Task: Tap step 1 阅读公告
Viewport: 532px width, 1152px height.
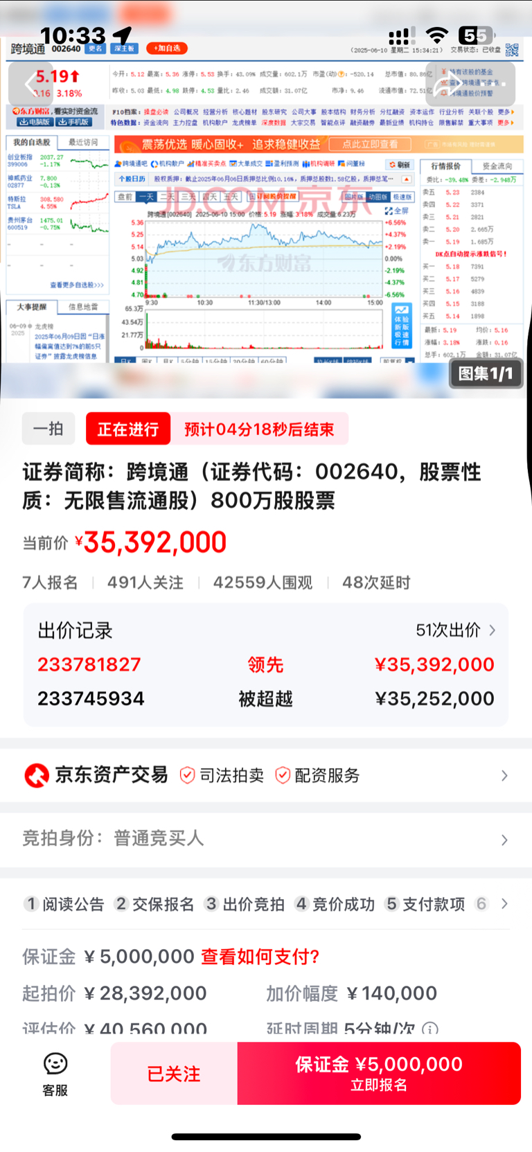Action: tap(64, 904)
